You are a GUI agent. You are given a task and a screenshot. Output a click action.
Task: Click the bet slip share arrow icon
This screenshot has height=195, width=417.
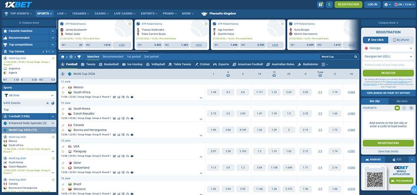[404, 108]
